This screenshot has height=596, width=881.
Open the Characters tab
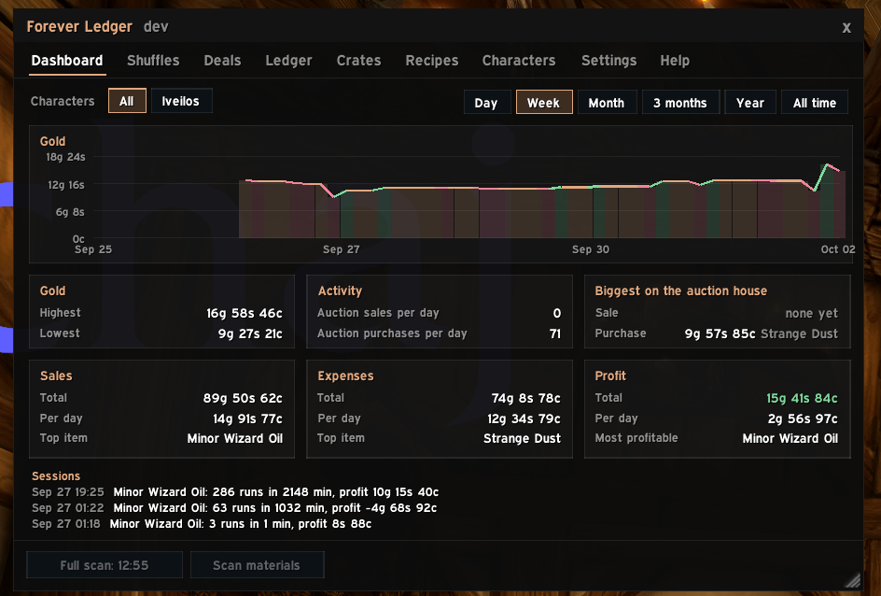tap(519, 61)
